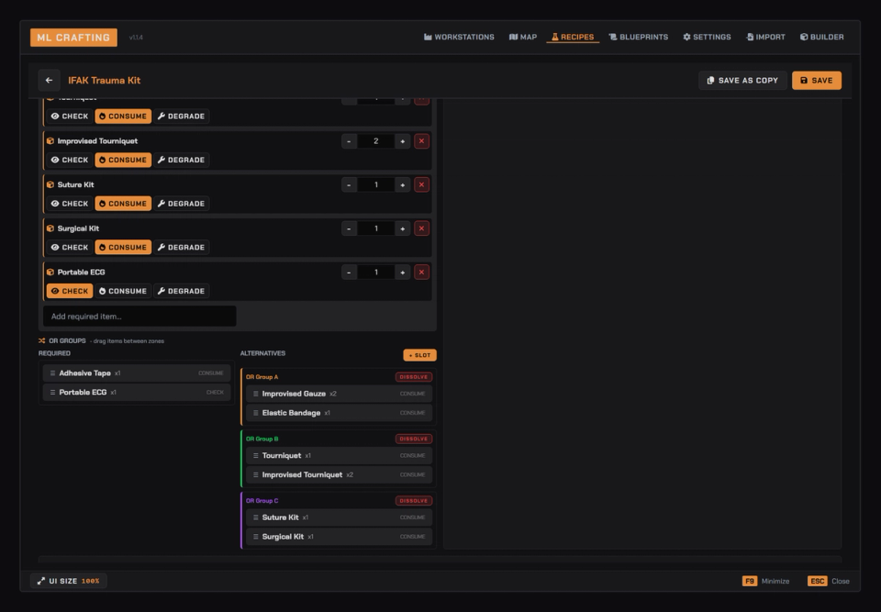The height and width of the screenshot is (612, 881).
Task: Click the Add required item field
Action: tap(139, 317)
